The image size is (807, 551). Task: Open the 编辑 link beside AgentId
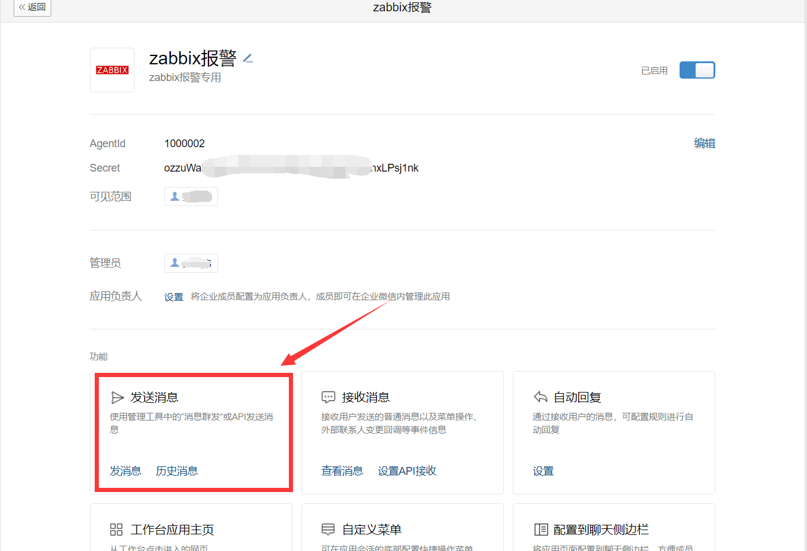(x=705, y=143)
